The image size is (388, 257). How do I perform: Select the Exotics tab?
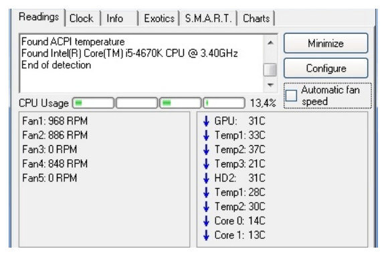(x=159, y=18)
